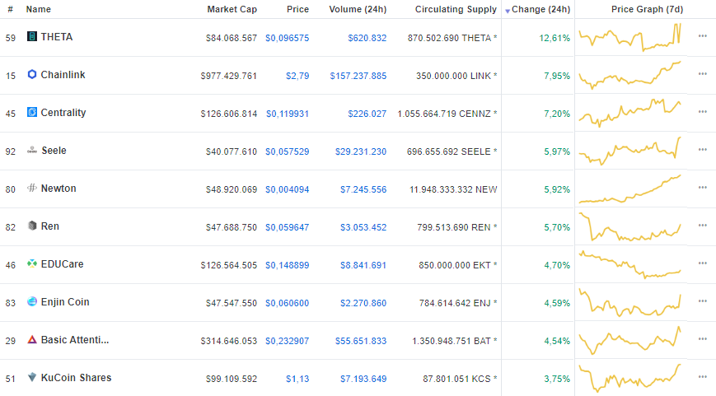Click THETA volume $620.832

click(367, 38)
